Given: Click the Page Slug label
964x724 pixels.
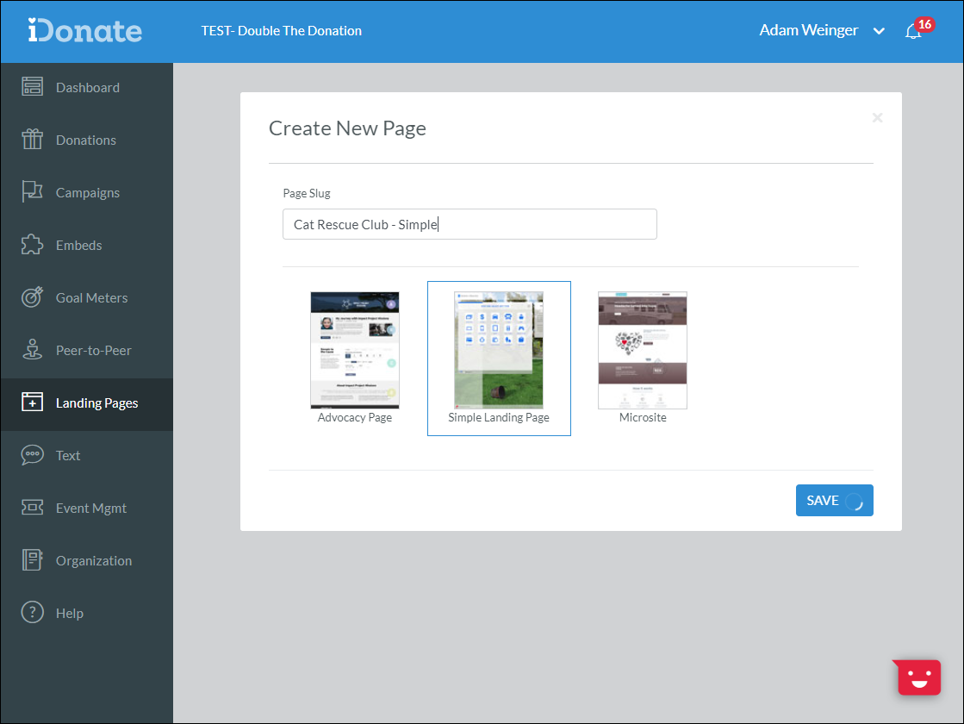Looking at the screenshot, I should coord(307,193).
